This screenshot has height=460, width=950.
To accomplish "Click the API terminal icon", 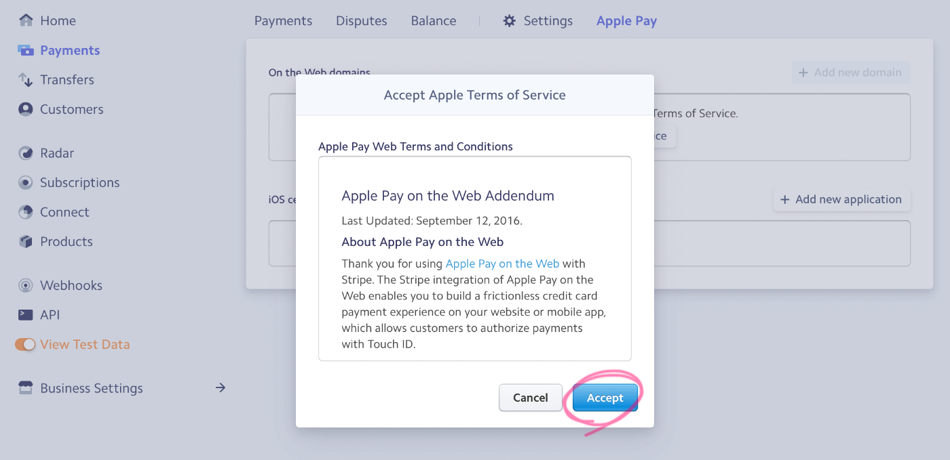I will pos(26,315).
